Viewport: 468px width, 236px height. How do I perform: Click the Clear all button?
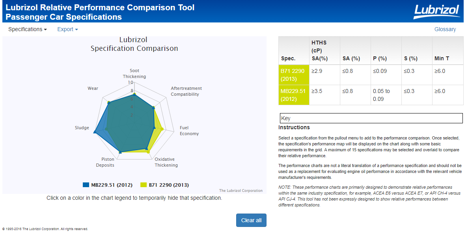(x=251, y=220)
